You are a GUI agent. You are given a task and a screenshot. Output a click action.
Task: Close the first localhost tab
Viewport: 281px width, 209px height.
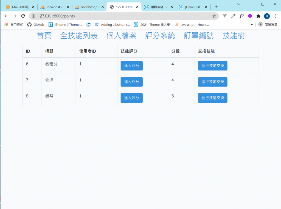click(68, 7)
